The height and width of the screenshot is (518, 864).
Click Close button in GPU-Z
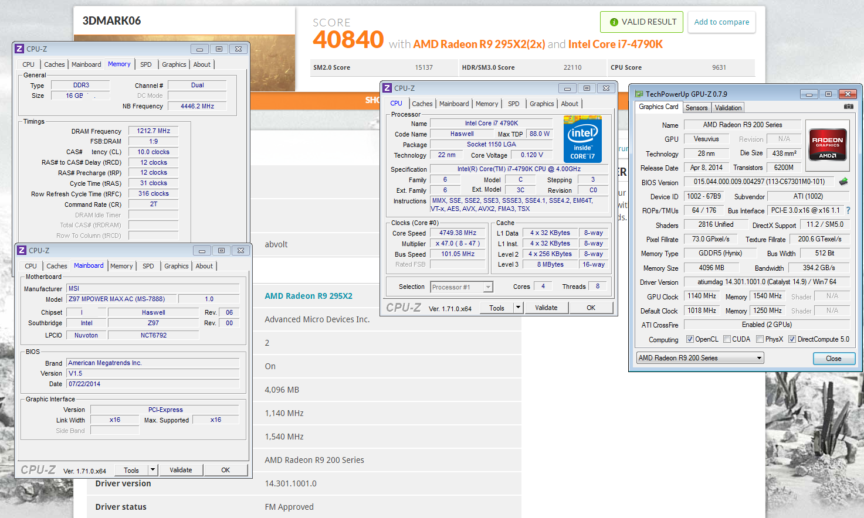click(833, 359)
